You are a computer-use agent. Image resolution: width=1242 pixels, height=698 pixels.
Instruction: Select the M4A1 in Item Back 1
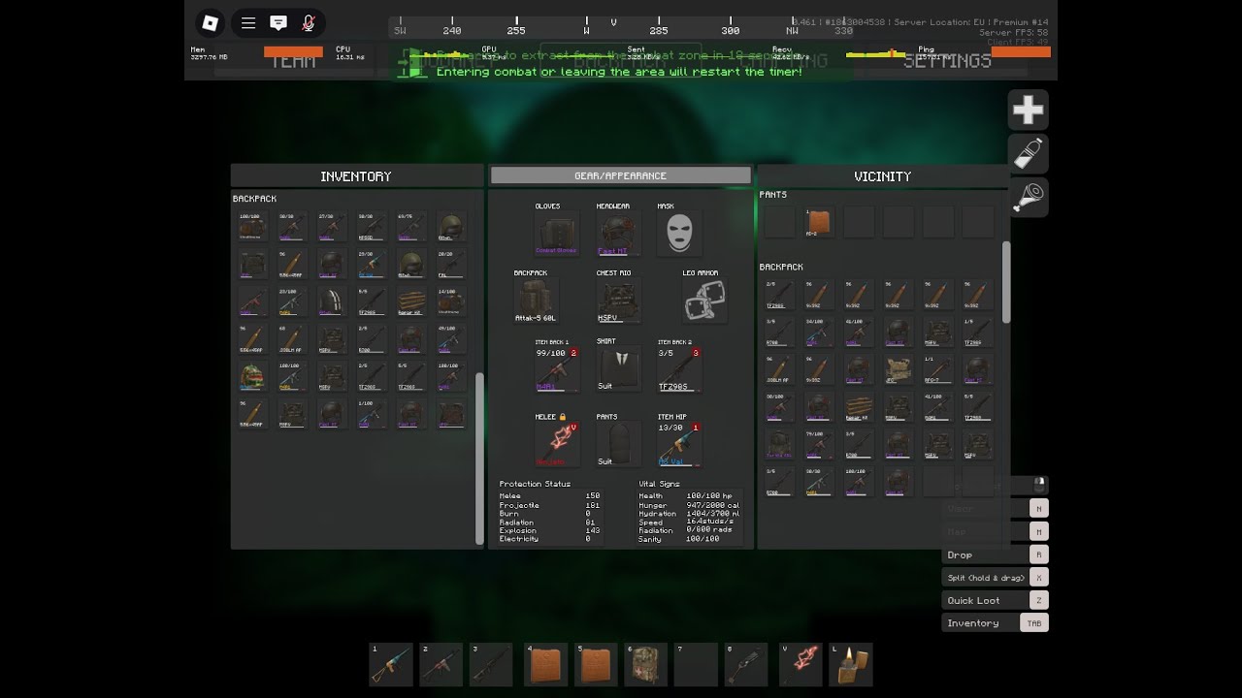[557, 369]
